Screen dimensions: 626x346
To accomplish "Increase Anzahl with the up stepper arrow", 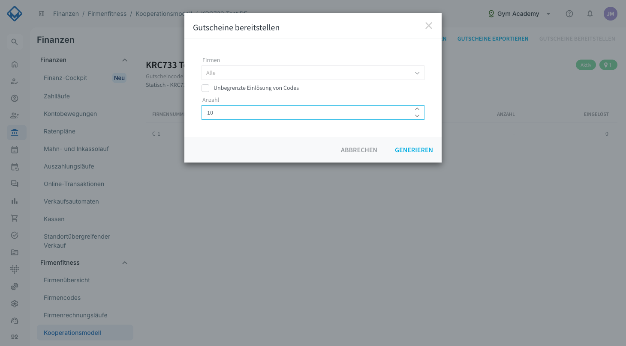I will (417, 109).
